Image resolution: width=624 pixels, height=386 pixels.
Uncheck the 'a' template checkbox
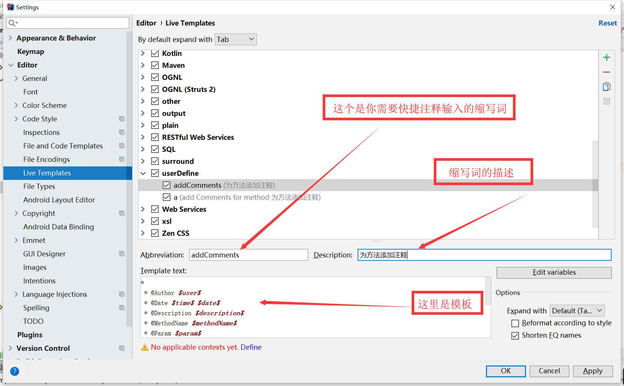pyautogui.click(x=167, y=197)
